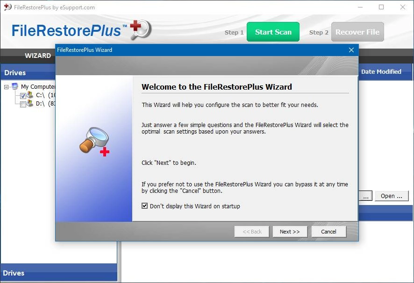Image resolution: width=414 pixels, height=283 pixels.
Task: Click Cancel in the wizard
Action: coord(328,232)
